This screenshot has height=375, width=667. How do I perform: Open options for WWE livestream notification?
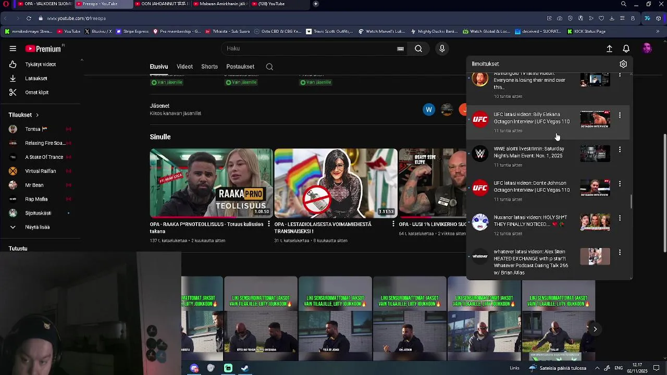(620, 149)
